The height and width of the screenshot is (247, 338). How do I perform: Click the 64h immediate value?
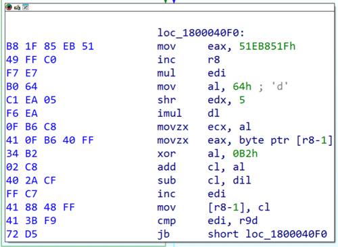242,86
